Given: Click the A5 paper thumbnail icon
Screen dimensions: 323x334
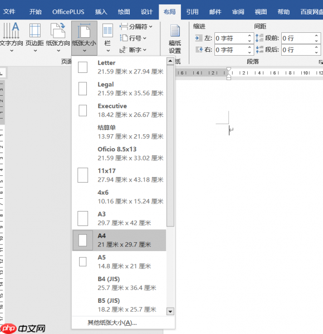Looking at the screenshot, I should coord(82,262).
